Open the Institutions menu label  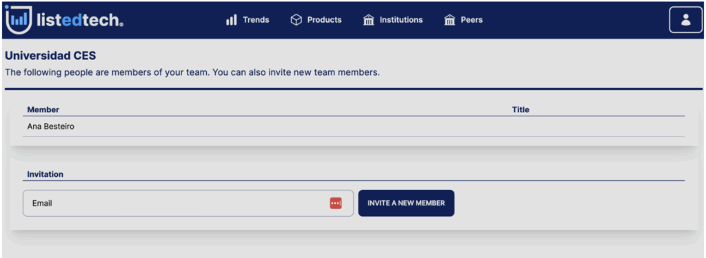point(401,20)
